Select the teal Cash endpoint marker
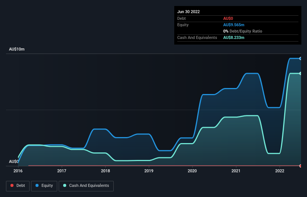Image resolution: width=307 pixels, height=197 pixels. click(x=301, y=73)
